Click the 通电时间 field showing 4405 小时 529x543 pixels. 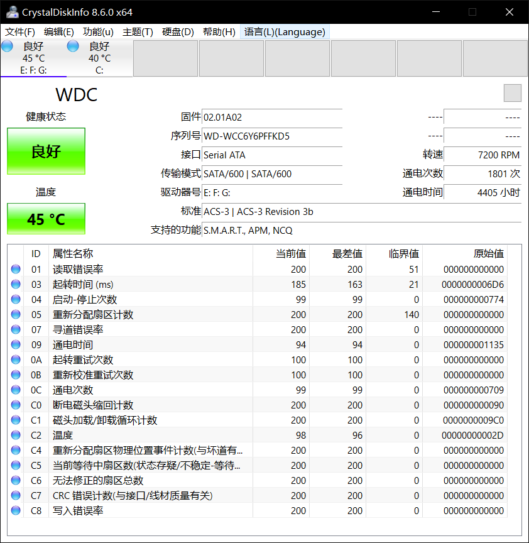[x=483, y=192]
